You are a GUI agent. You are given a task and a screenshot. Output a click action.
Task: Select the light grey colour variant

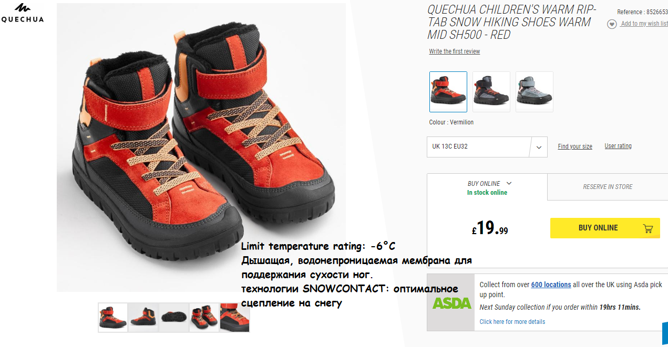point(535,92)
